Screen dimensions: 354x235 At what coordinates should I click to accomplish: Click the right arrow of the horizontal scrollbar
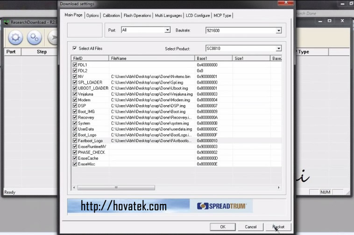click(279, 187)
